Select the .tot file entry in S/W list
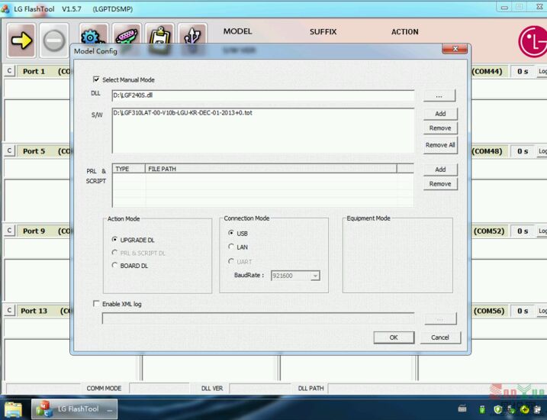The width and height of the screenshot is (547, 420). (x=182, y=113)
